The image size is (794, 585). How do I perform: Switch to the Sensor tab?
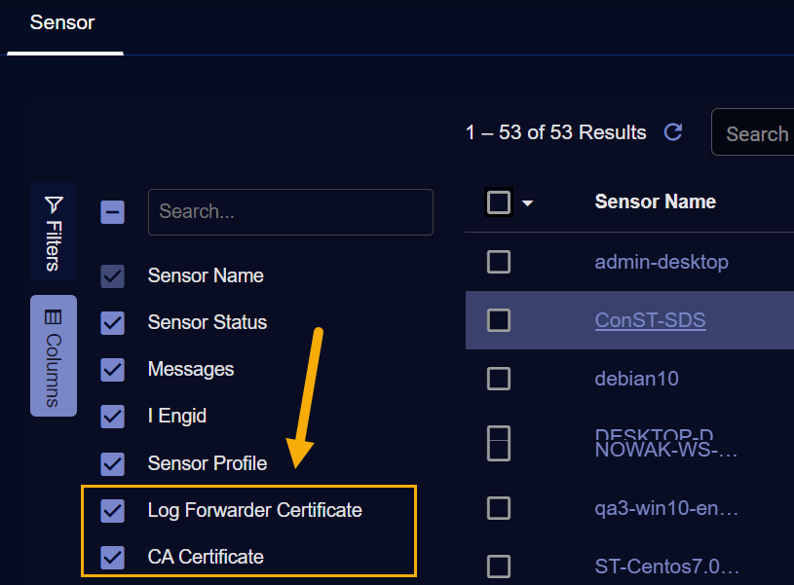(62, 22)
